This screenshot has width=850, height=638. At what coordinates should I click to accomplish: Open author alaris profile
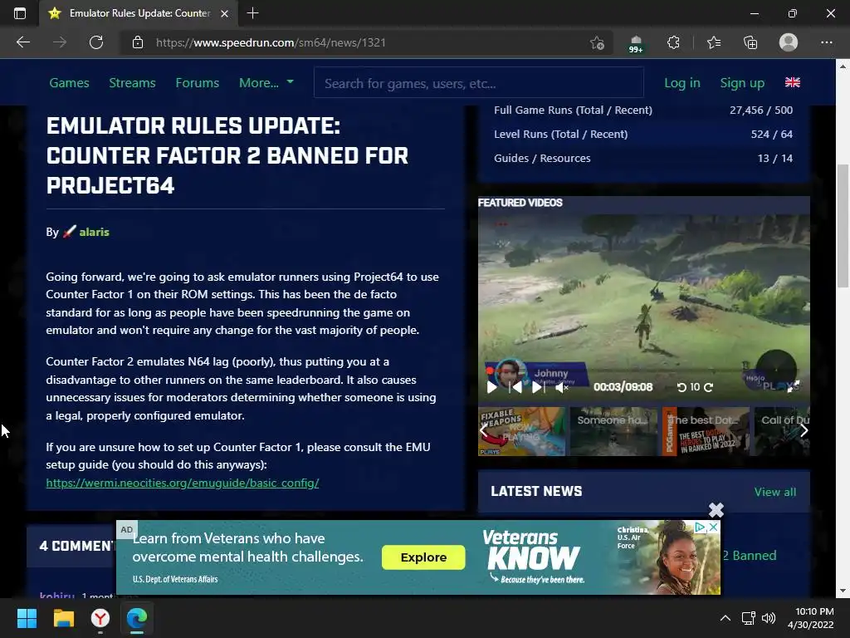tap(94, 233)
